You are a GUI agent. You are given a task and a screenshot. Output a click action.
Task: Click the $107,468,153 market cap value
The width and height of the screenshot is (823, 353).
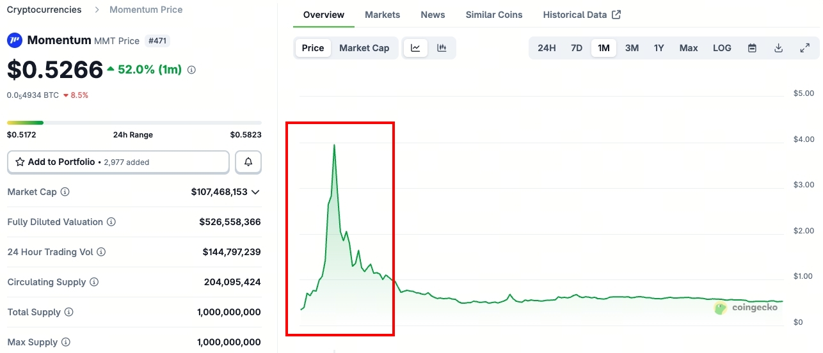click(220, 192)
